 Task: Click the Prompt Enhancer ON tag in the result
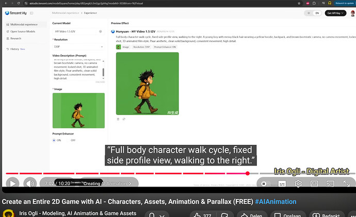click(x=165, y=47)
